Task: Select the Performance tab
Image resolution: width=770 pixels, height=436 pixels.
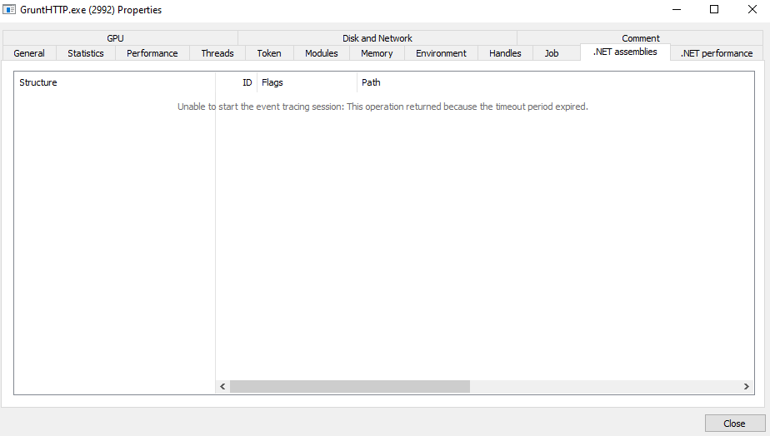Action: (x=152, y=53)
